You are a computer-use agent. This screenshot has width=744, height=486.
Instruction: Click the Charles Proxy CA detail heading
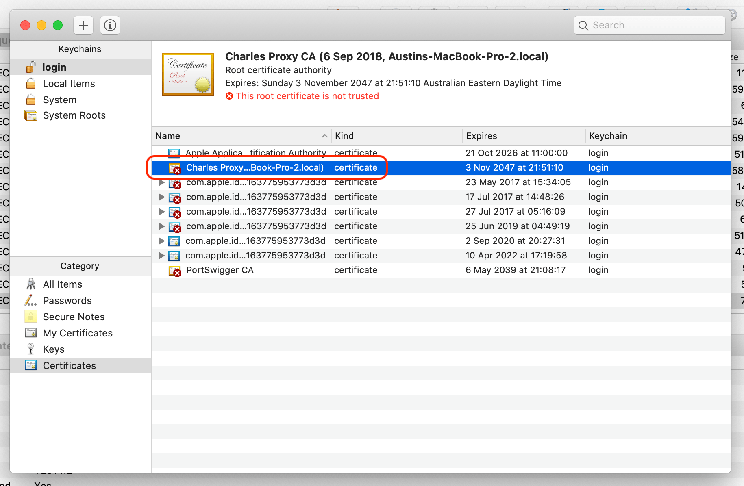click(x=387, y=56)
